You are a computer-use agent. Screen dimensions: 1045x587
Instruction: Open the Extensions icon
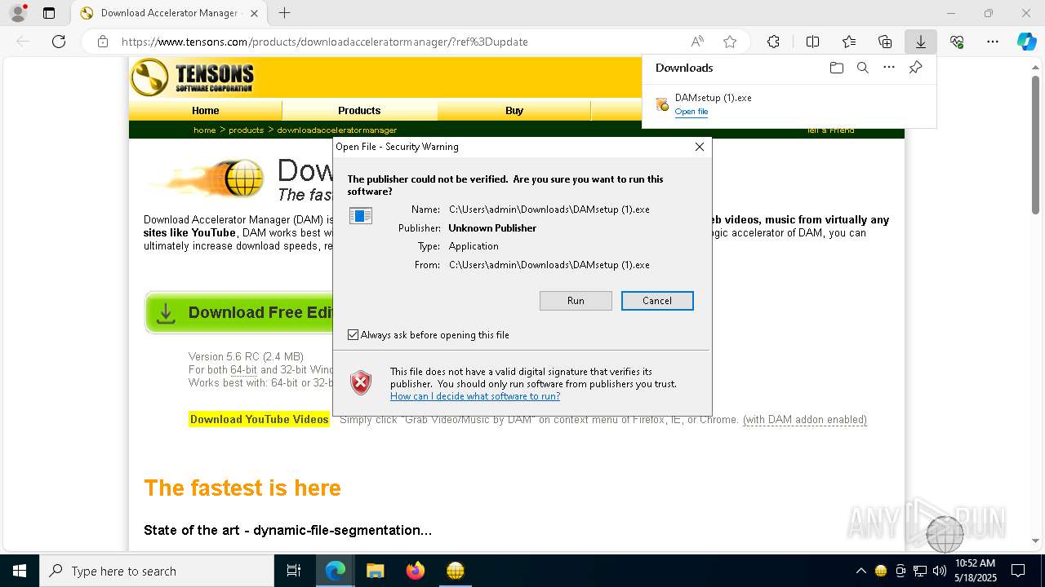pos(773,42)
